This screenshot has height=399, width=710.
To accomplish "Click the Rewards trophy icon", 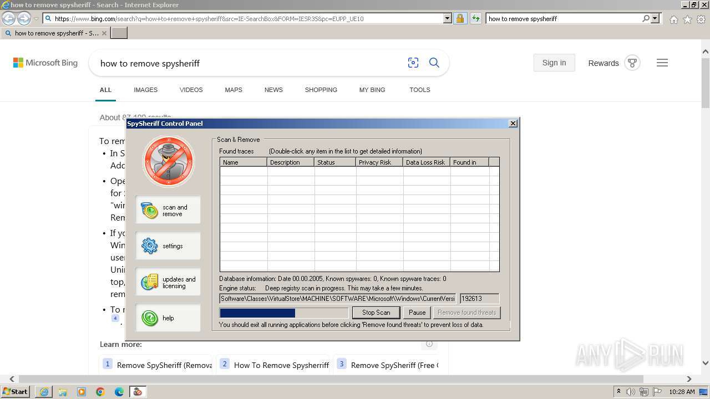I will 632,63.
